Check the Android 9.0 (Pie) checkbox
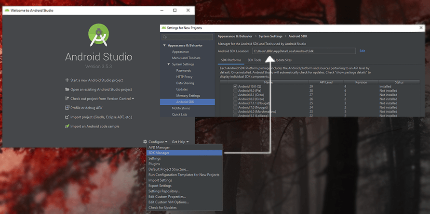This screenshot has width=430, height=214. 235,90
